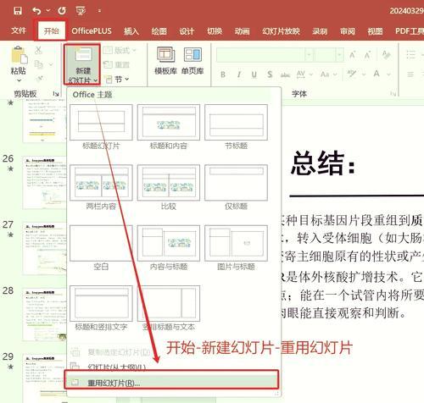Select the 竖排标题与文本 layout thumbnail
The height and width of the screenshot is (403, 424).
pos(169,303)
